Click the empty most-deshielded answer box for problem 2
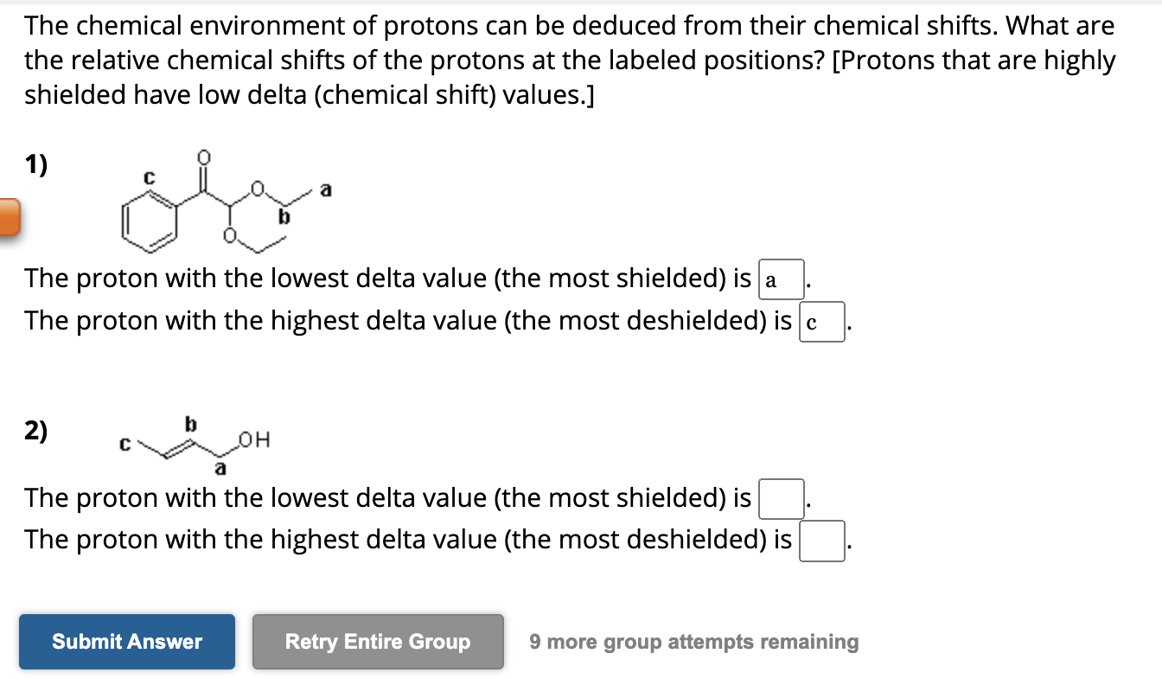Image resolution: width=1162 pixels, height=679 pixels. pyautogui.click(x=820, y=541)
